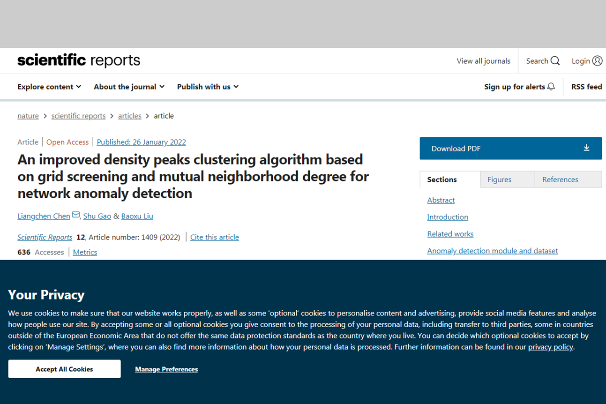Click the search magnifier icon
This screenshot has width=606, height=404.
pos(555,61)
